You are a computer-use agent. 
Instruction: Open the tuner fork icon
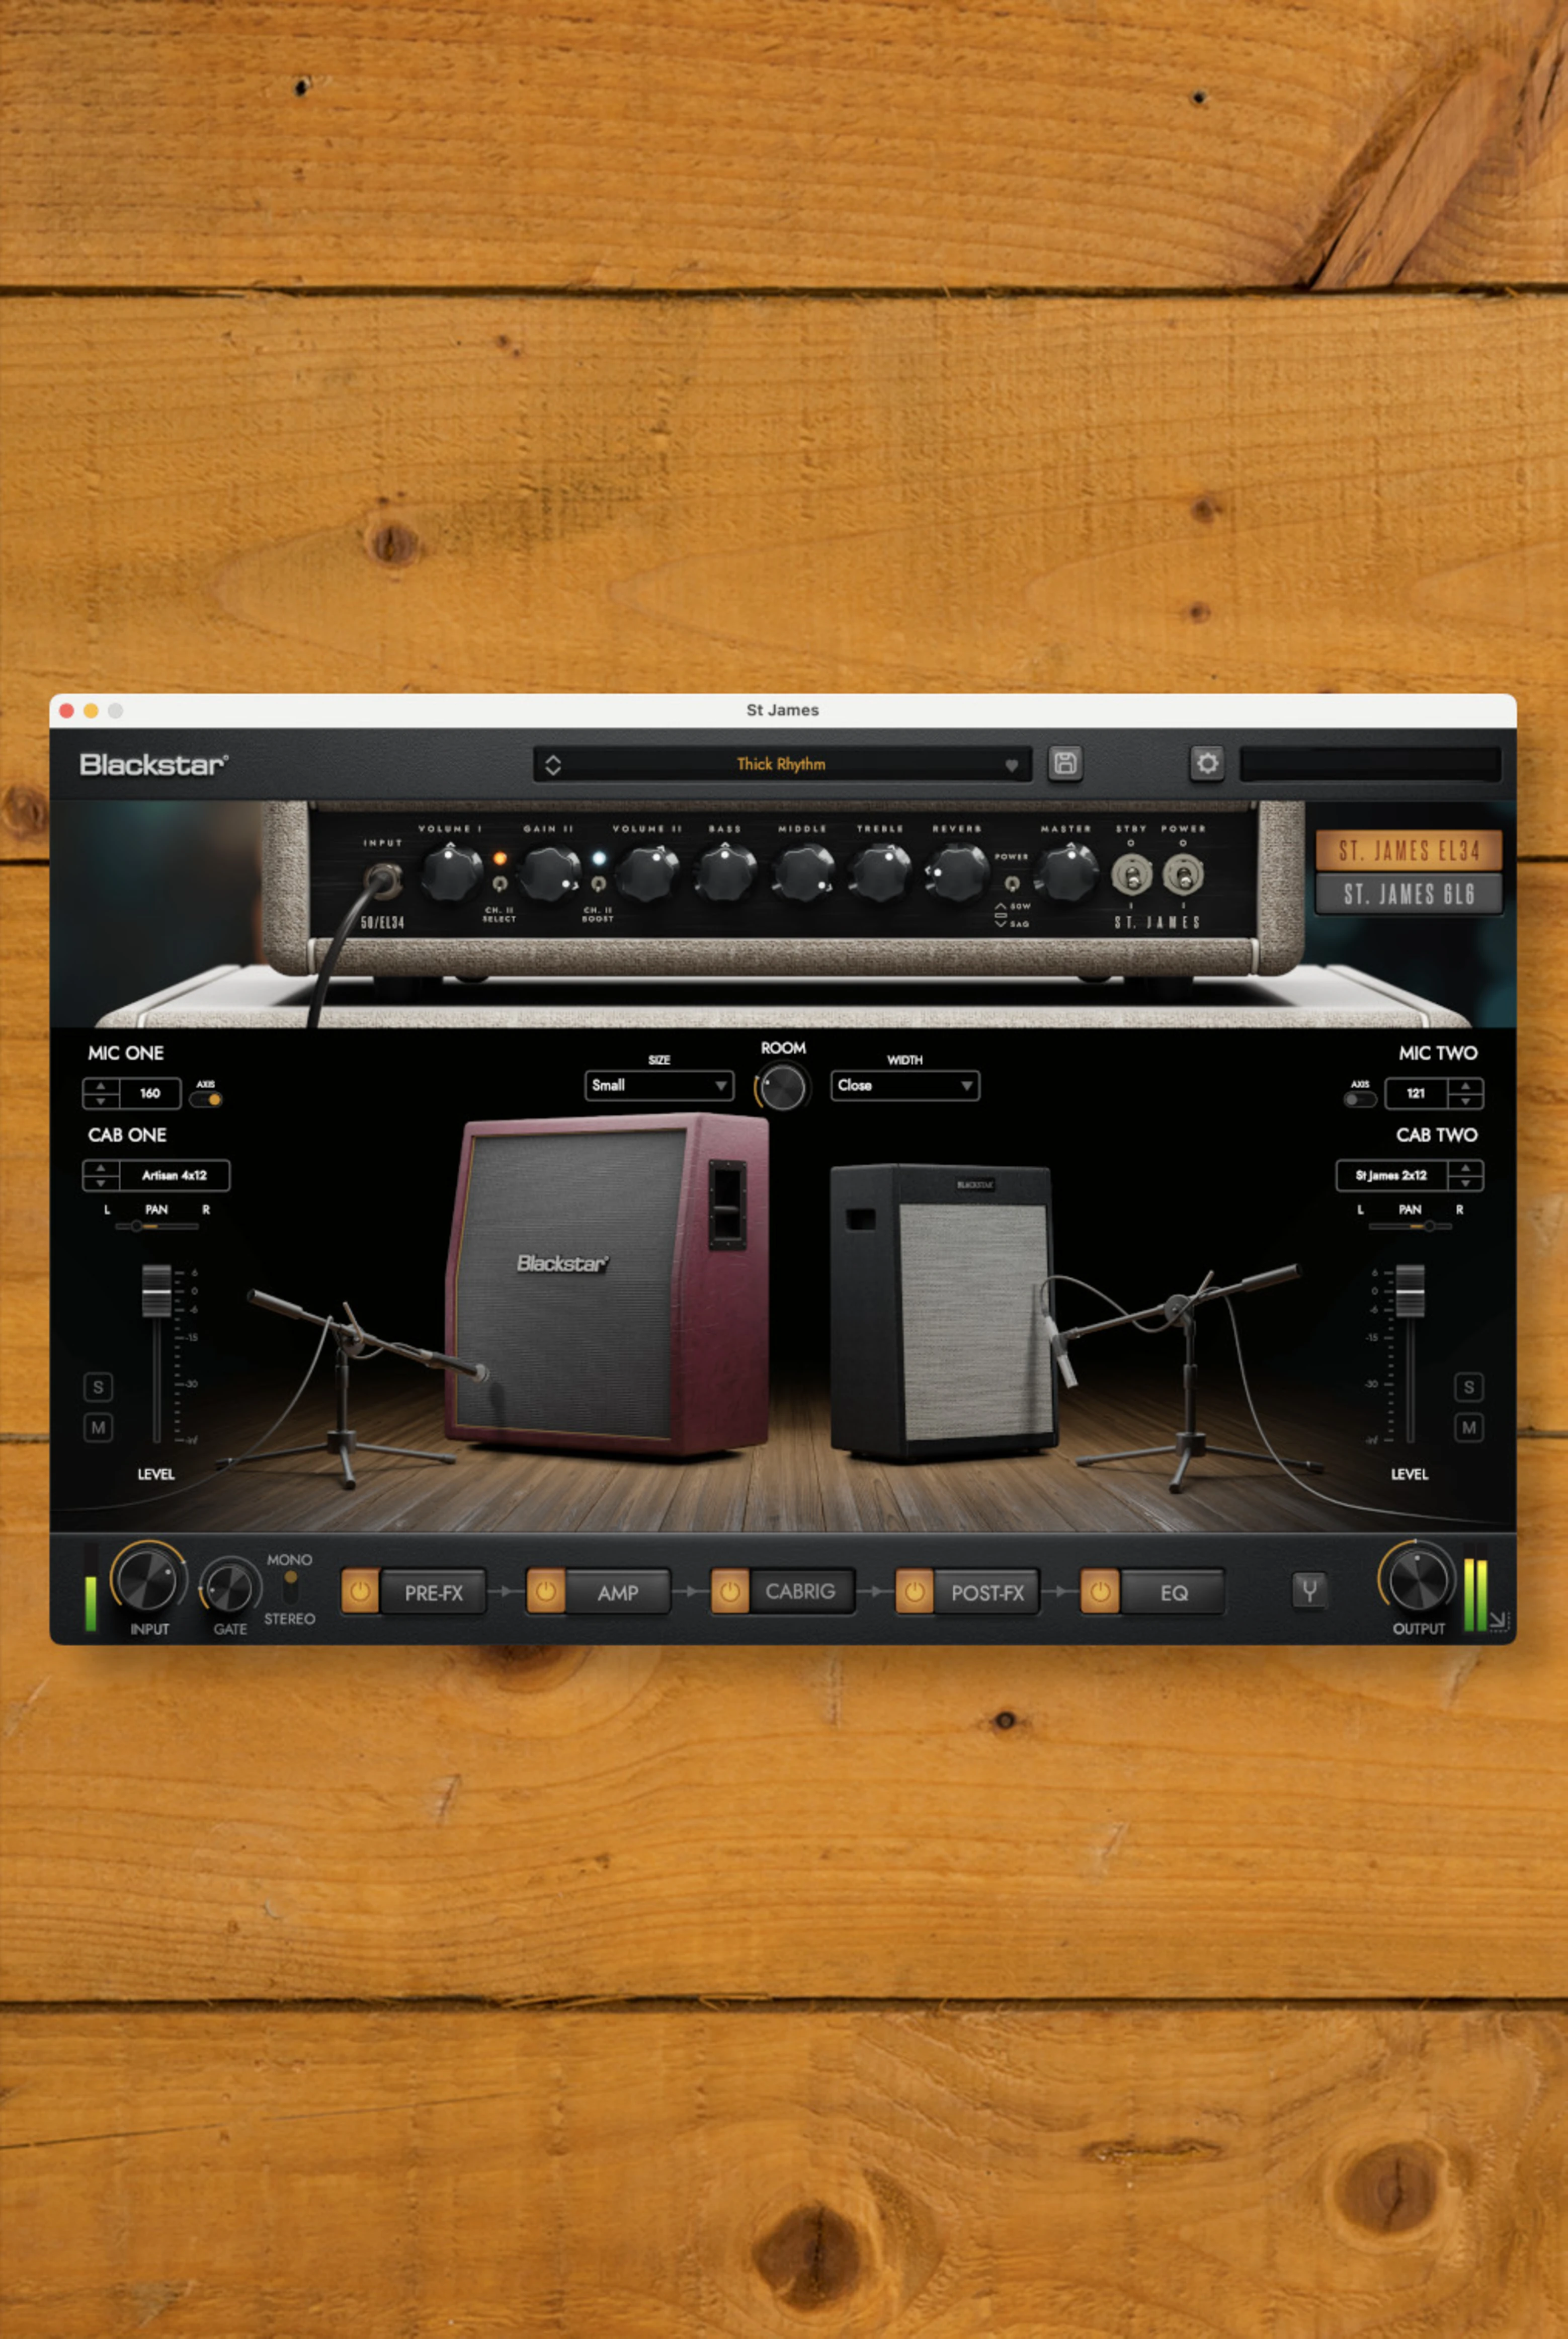[1309, 1590]
